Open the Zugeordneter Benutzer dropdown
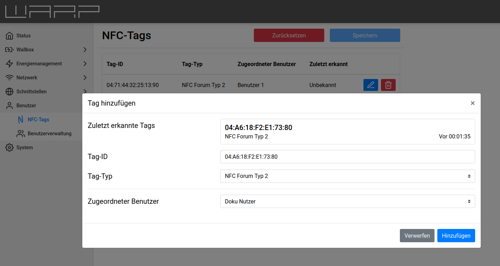The width and height of the screenshot is (500, 266). (347, 201)
